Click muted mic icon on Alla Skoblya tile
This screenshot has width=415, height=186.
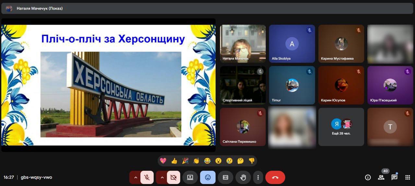click(x=309, y=30)
